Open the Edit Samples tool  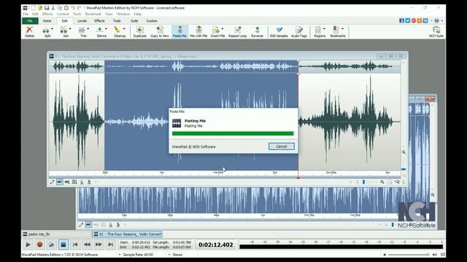[x=279, y=31]
